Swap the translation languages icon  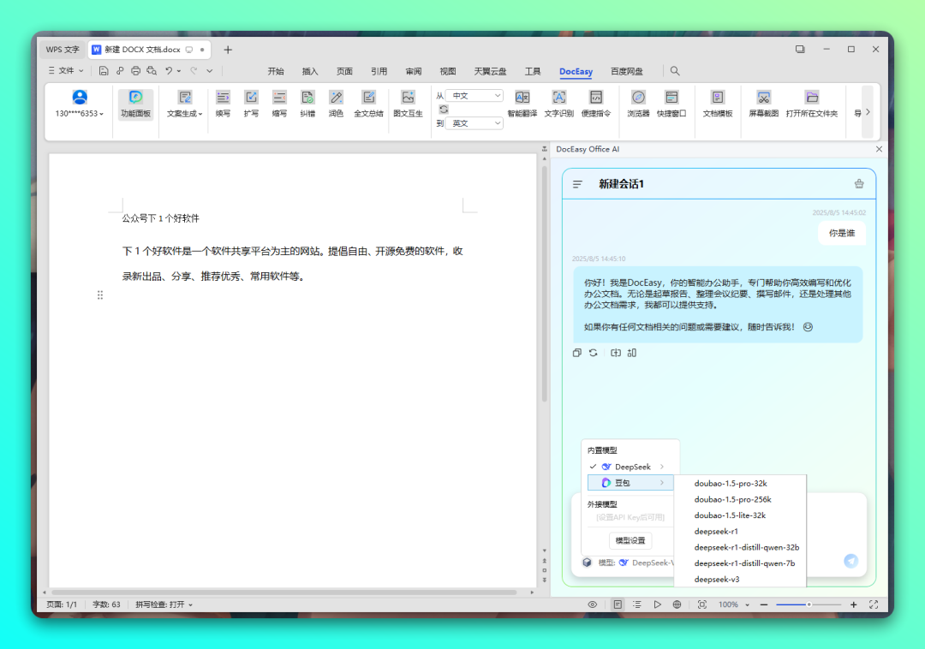[x=443, y=109]
